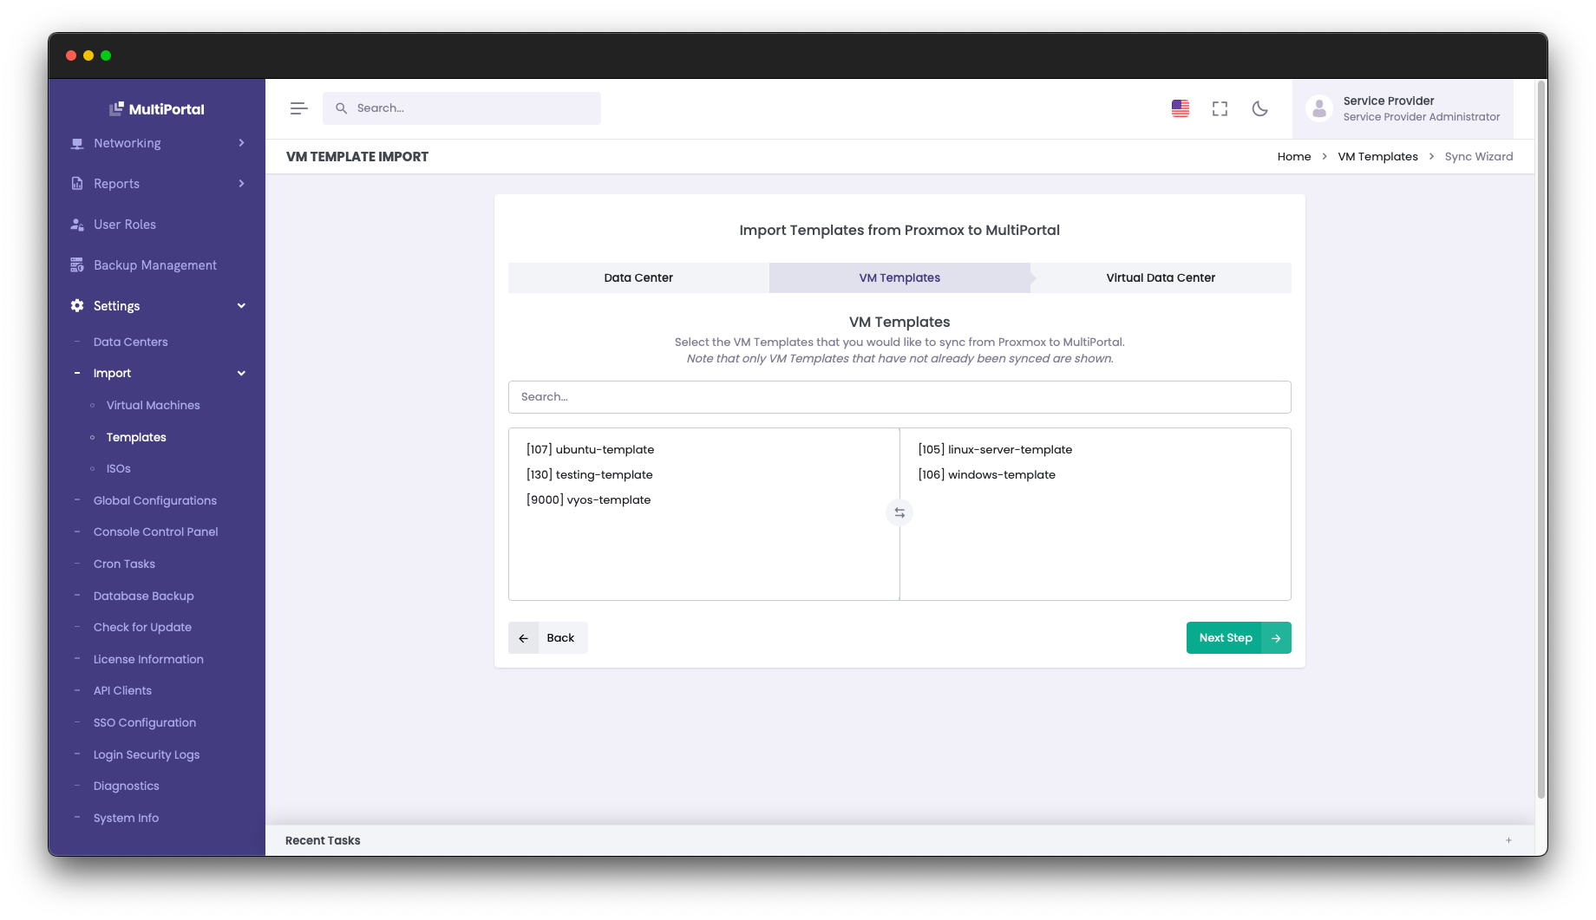The image size is (1596, 920).
Task: Open the Virtual Data Center tab
Action: click(x=1160, y=277)
